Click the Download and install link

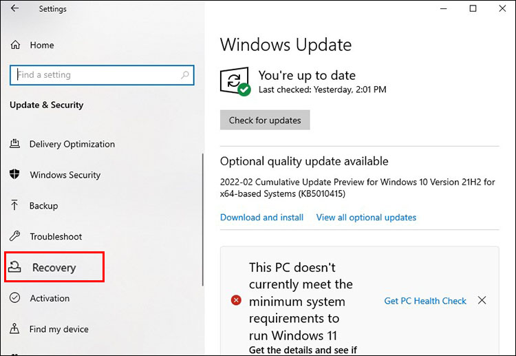click(261, 218)
